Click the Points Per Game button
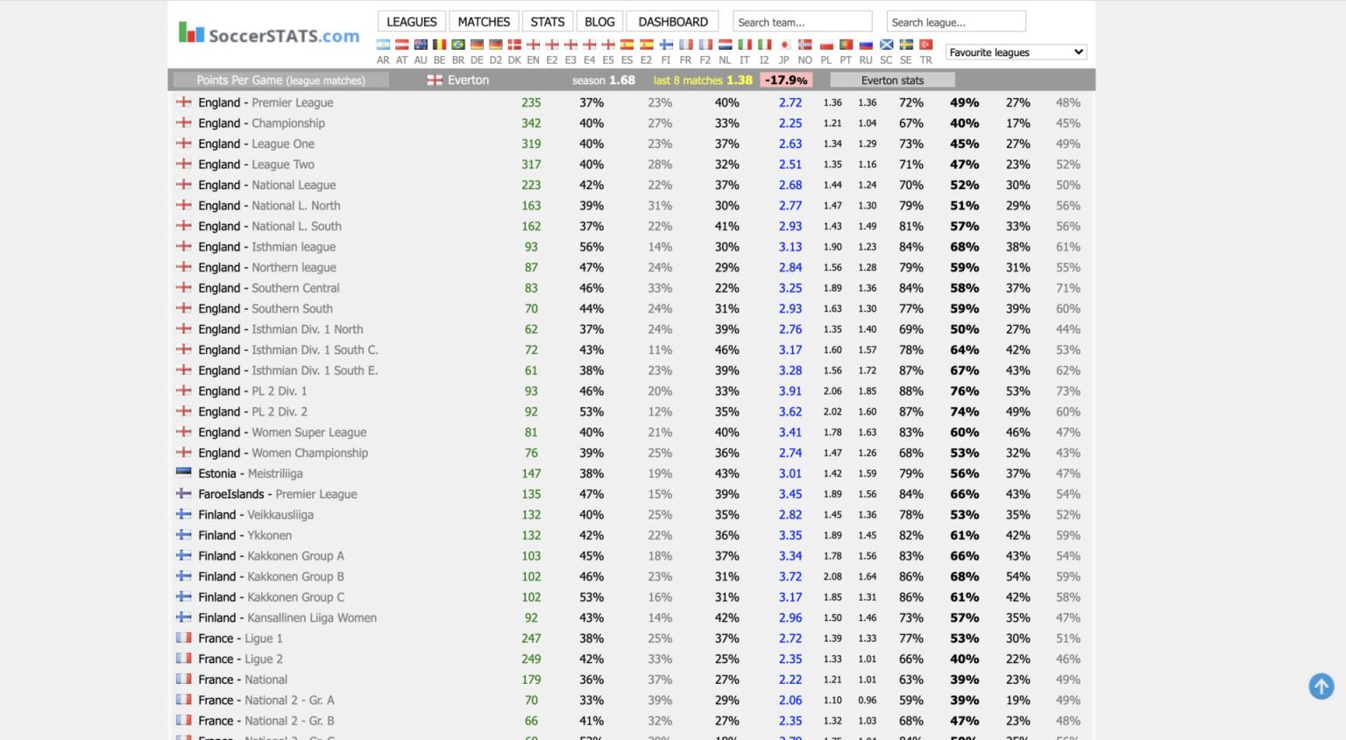The width and height of the screenshot is (1346, 740). click(280, 81)
